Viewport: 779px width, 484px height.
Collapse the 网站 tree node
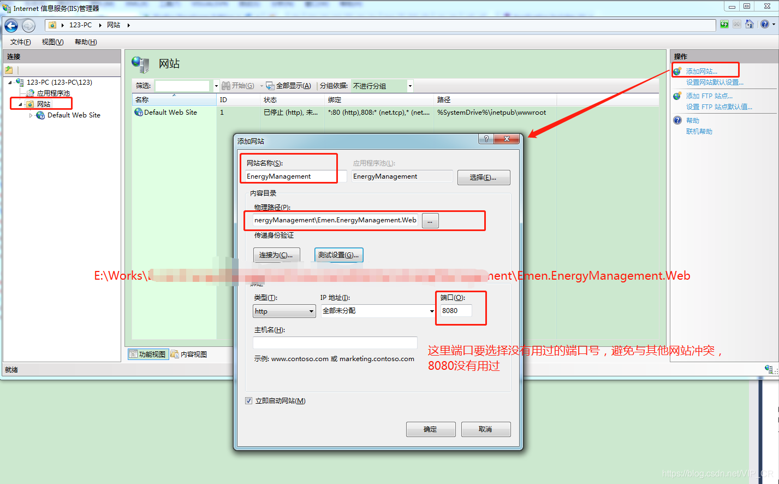pos(21,104)
